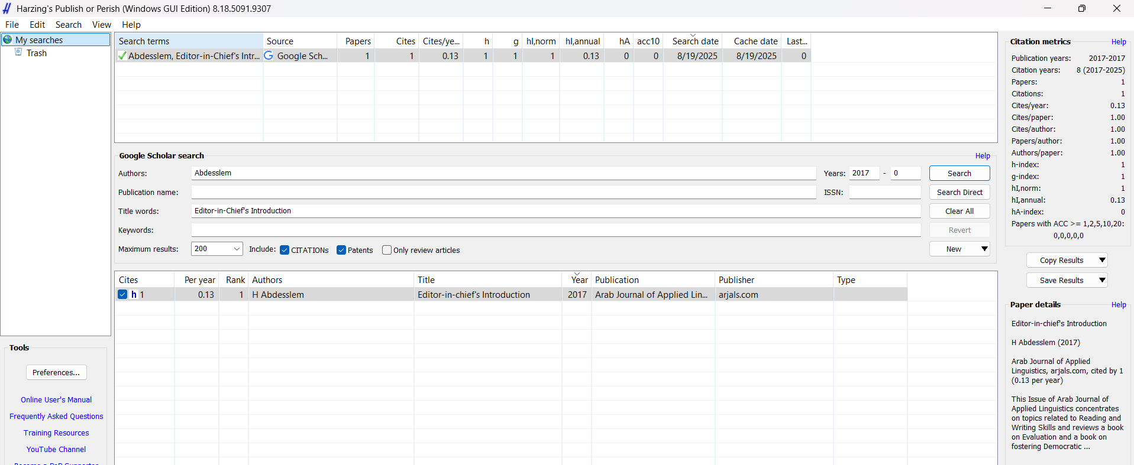Sort searches by Source column header
The width and height of the screenshot is (1134, 465).
tap(300, 41)
